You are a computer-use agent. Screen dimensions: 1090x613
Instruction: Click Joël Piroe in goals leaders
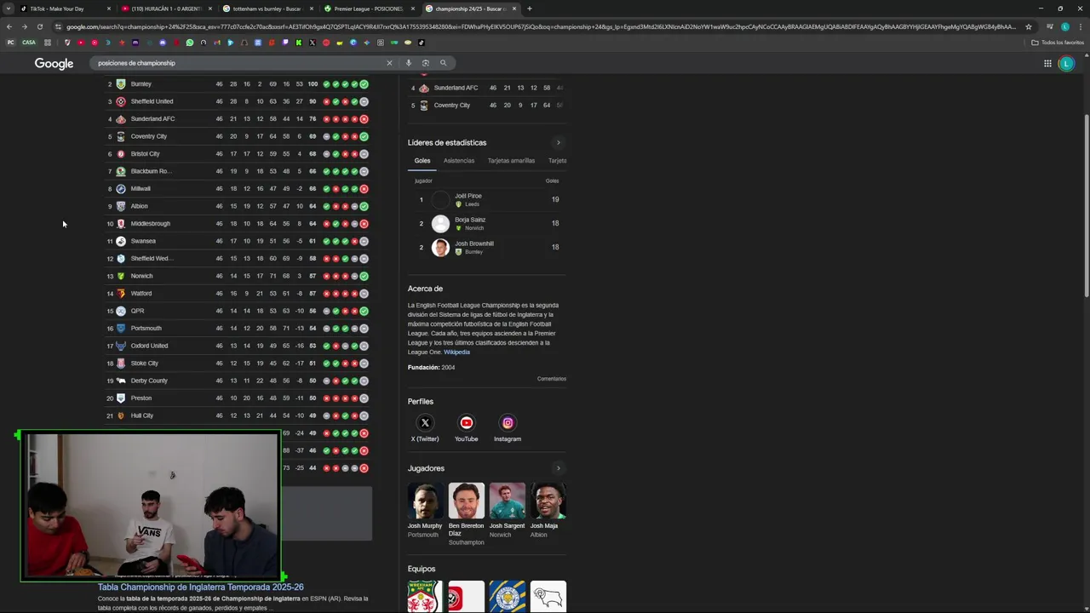click(487, 200)
